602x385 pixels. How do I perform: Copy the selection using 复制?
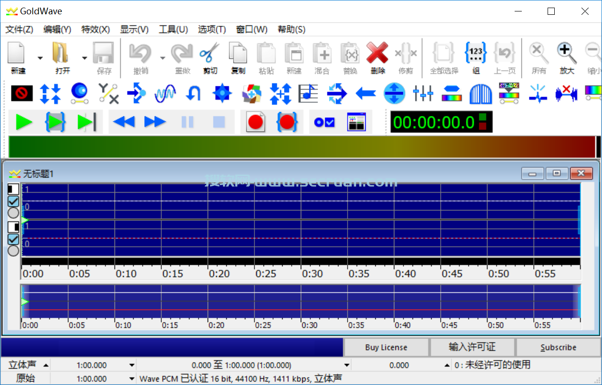click(x=238, y=58)
